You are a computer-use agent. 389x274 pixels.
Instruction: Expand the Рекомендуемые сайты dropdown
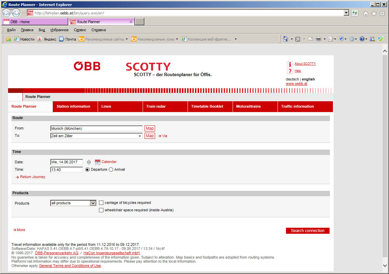pos(127,39)
